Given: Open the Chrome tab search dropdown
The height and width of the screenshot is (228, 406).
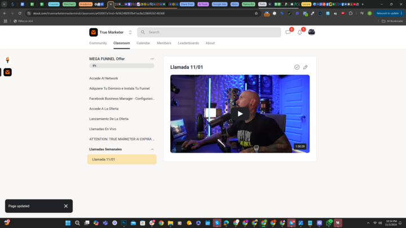Looking at the screenshot, I should coord(4,4).
